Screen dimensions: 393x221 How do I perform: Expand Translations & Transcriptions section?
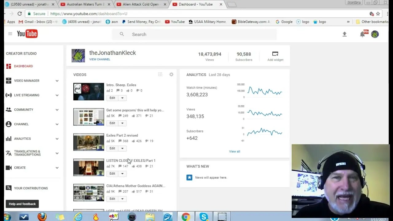coord(57,153)
